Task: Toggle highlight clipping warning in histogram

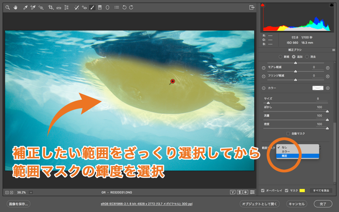Action: tap(331, 5)
